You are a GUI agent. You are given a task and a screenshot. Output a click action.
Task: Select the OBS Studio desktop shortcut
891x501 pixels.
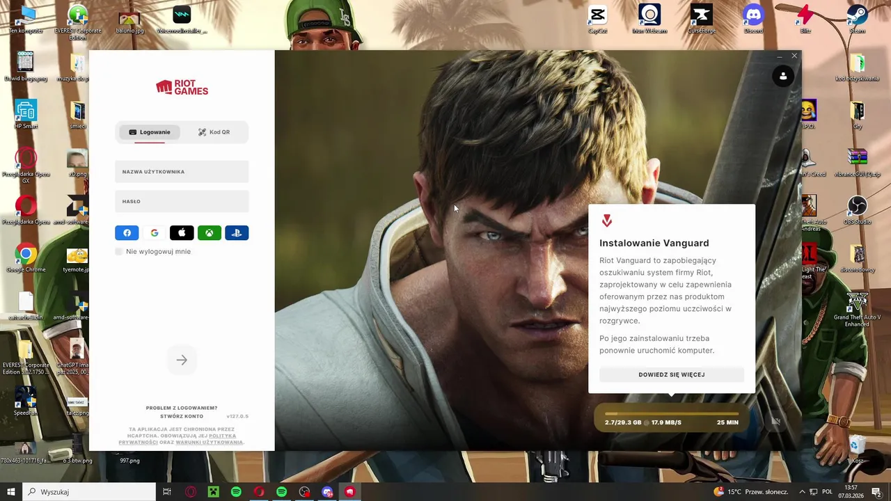tap(858, 210)
